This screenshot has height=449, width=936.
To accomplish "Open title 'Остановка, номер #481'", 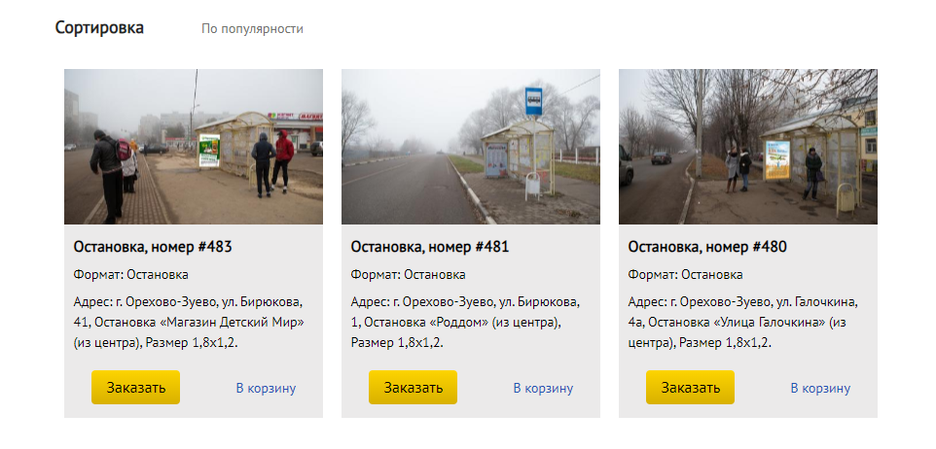I will click(430, 247).
